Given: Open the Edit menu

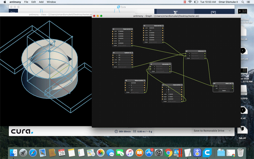Looking at the screenshot, I should (33, 2).
